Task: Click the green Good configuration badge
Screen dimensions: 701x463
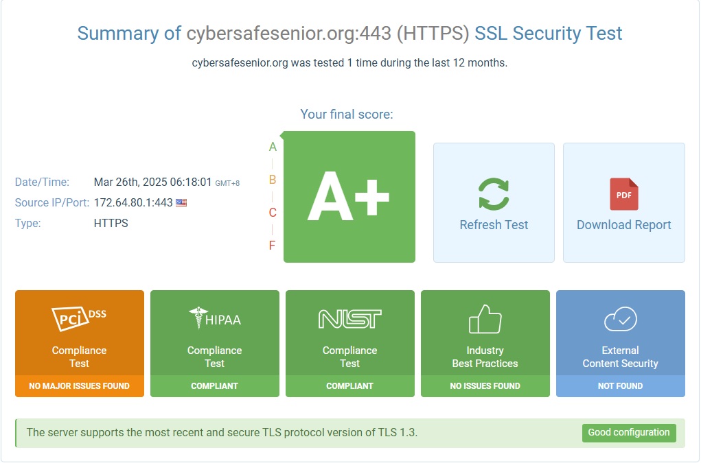Action: (x=629, y=433)
